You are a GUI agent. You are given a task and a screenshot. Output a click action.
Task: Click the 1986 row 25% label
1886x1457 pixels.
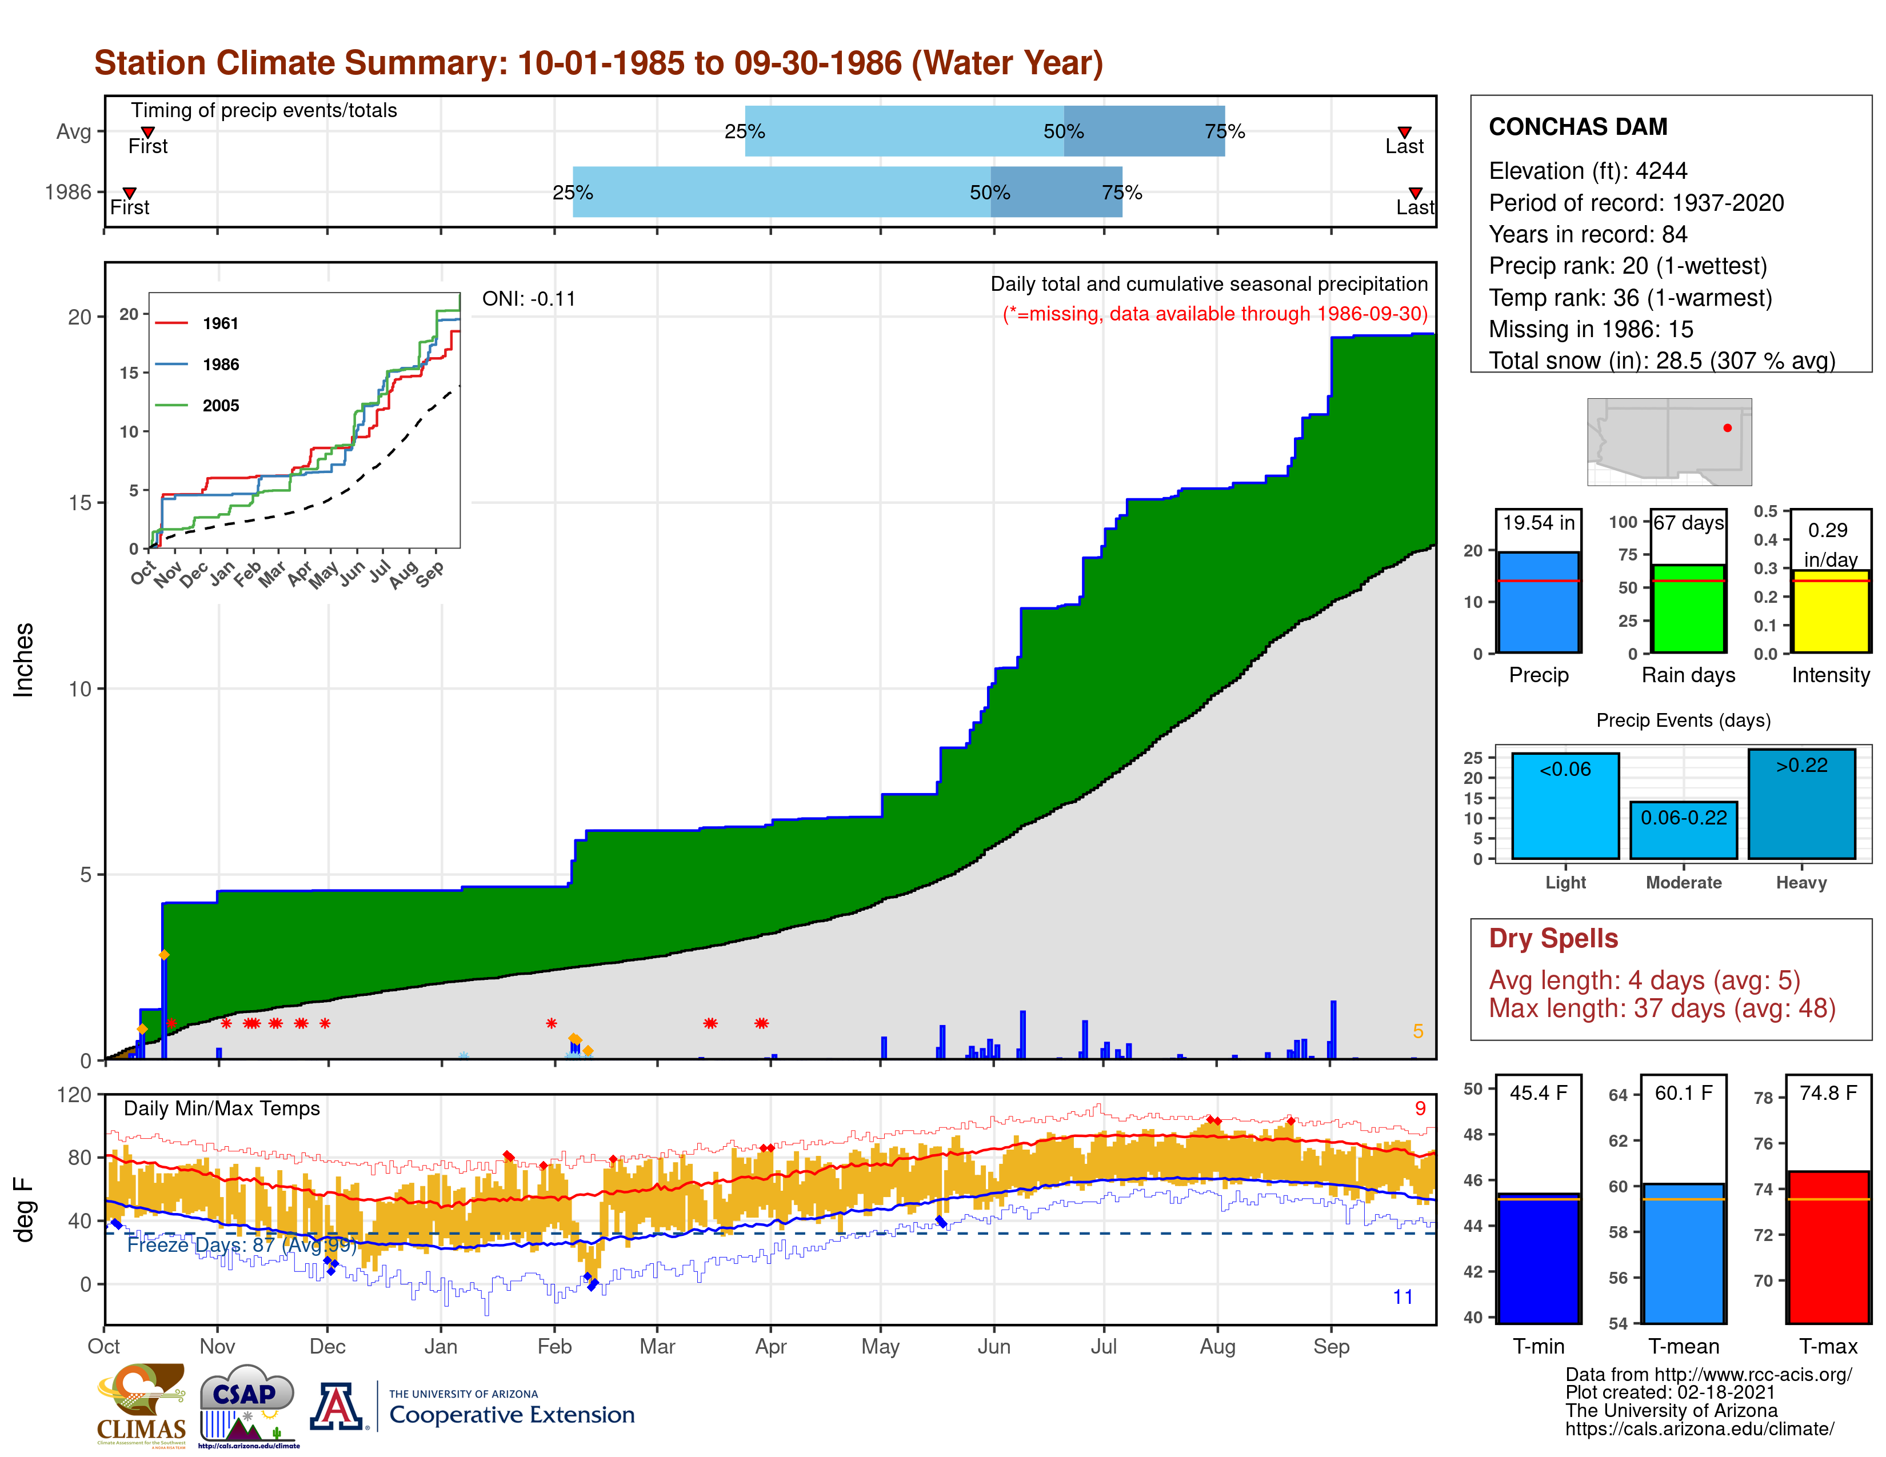click(x=573, y=193)
